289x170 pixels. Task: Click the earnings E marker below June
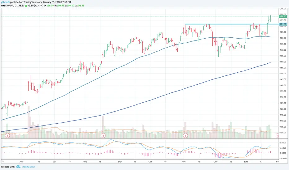(7, 136)
